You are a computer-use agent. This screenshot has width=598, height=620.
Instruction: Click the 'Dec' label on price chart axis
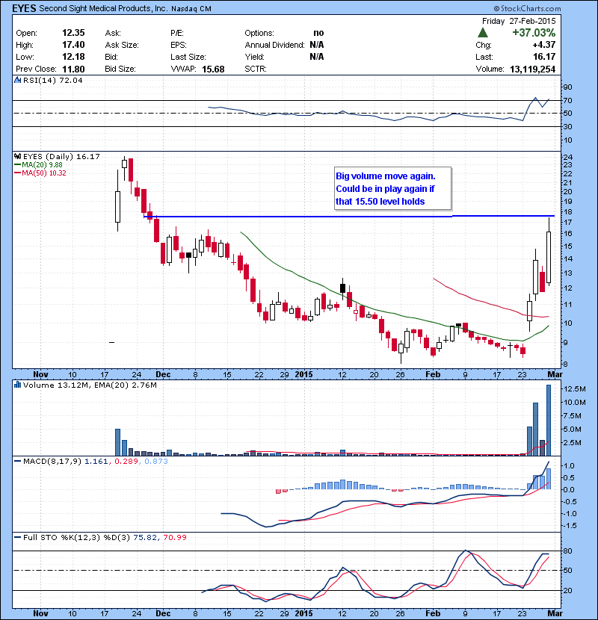(163, 374)
